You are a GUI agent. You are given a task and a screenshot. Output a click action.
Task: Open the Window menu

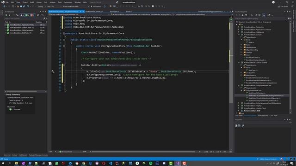tap(77, 2)
